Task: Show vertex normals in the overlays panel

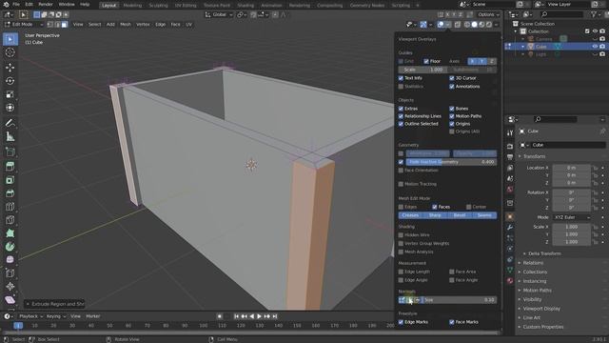Action: click(402, 300)
